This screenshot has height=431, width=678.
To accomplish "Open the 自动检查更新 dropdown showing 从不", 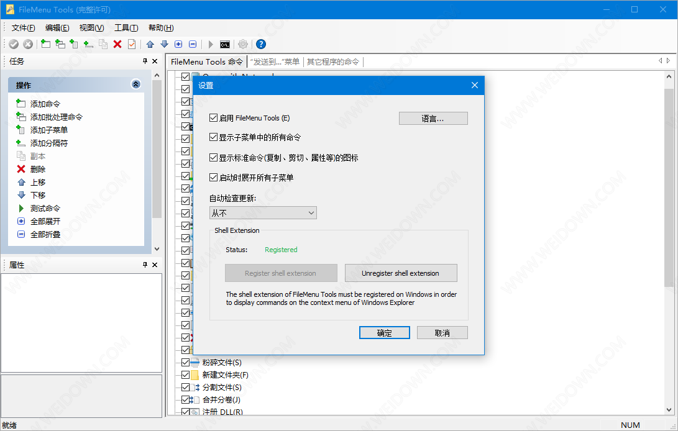I will (263, 212).
